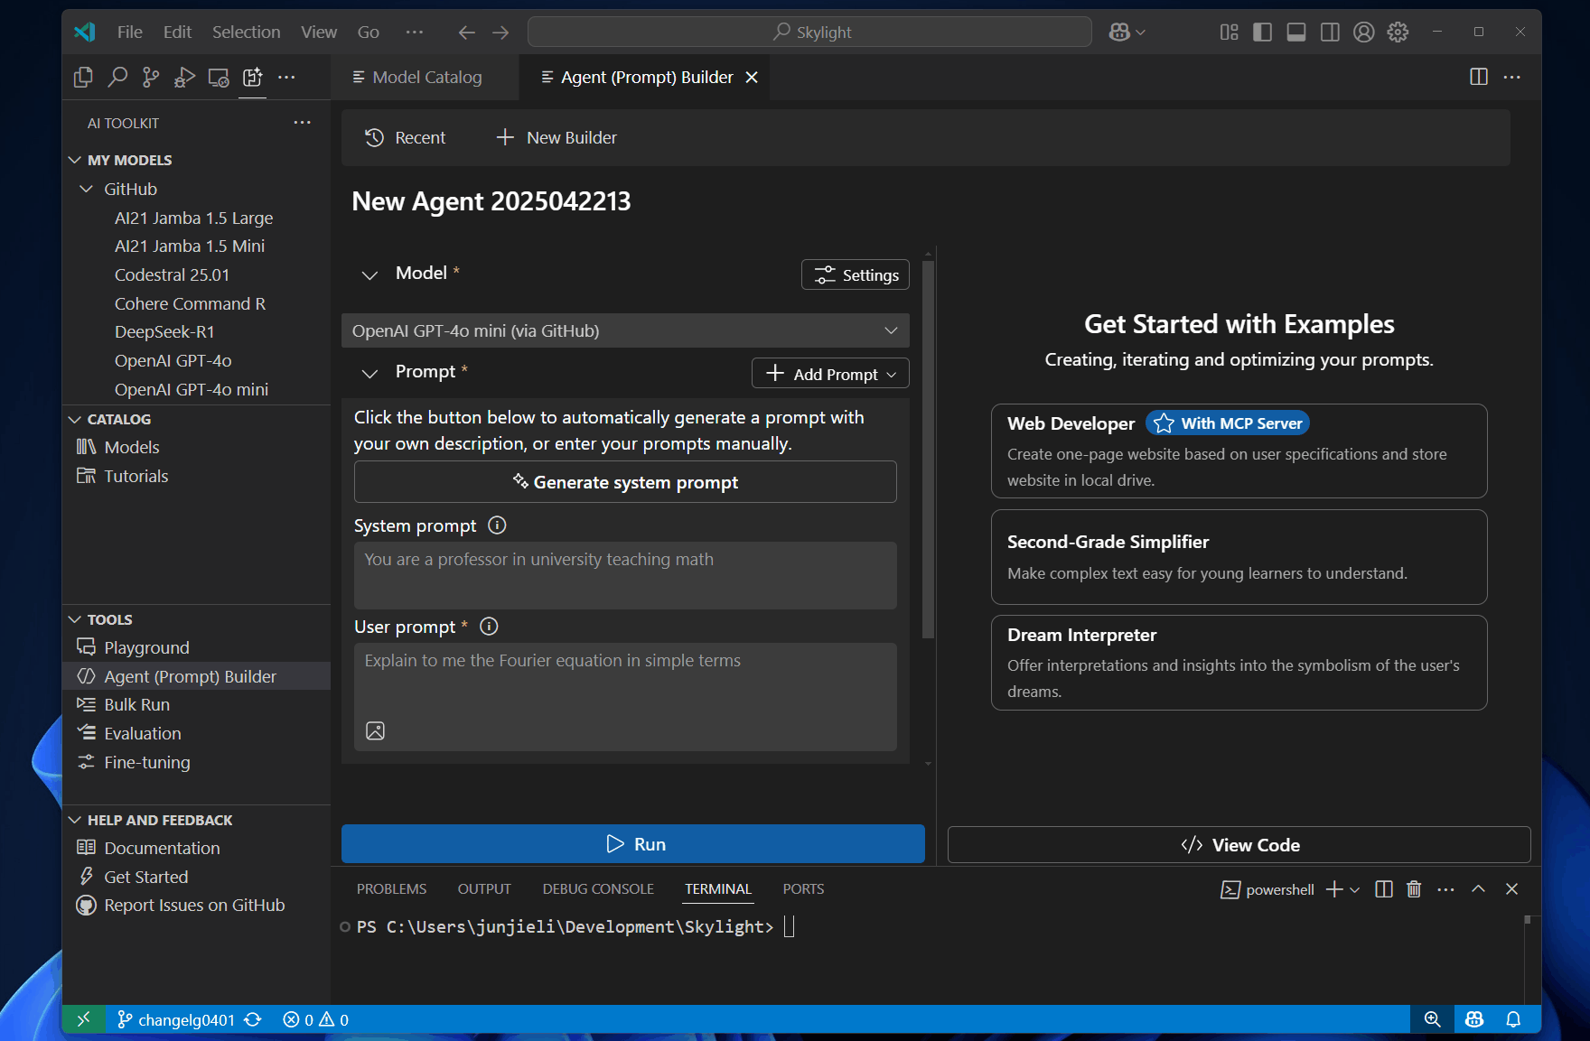Select the Remote Explorer icon

[218, 78]
